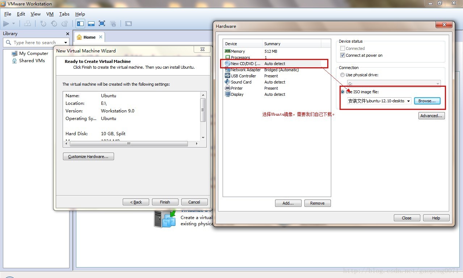The image size is (463, 278).
Task: Open the Tabs menu
Action: pos(64,14)
